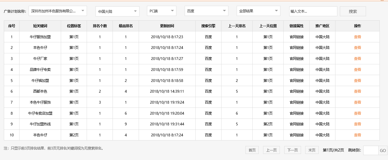Image resolution: width=388 pixels, height=160 pixels.
Task: Click 查看 for 牛仔专卖店加盟 row
Action: tap(357, 113)
